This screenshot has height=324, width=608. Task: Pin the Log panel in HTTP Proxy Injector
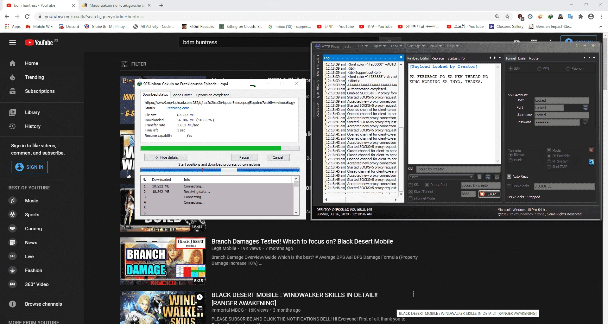tap(401, 58)
